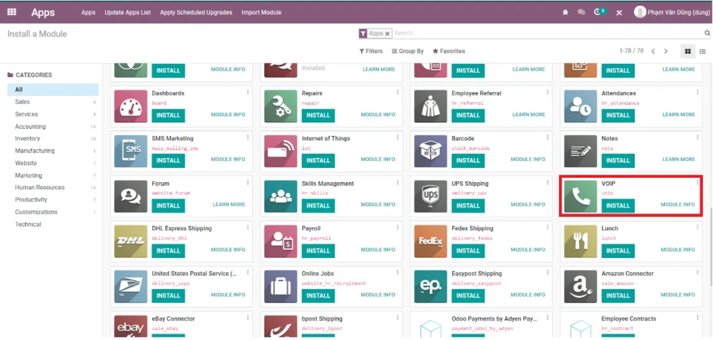
Task: Switch to kanban view
Action: coord(688,51)
